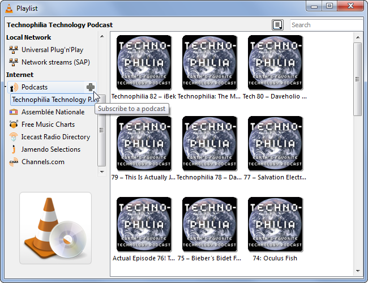Click the Network streams (SAP) icon
The image size is (368, 283).
[x=14, y=62]
